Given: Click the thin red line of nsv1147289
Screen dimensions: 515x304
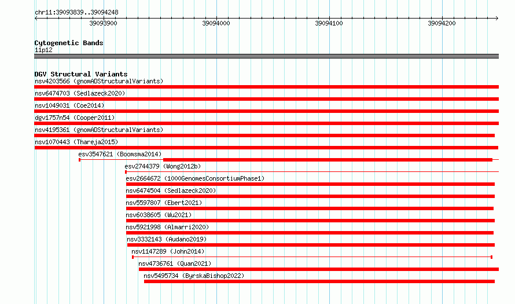Looking at the screenshot, I should [x=312, y=257].
